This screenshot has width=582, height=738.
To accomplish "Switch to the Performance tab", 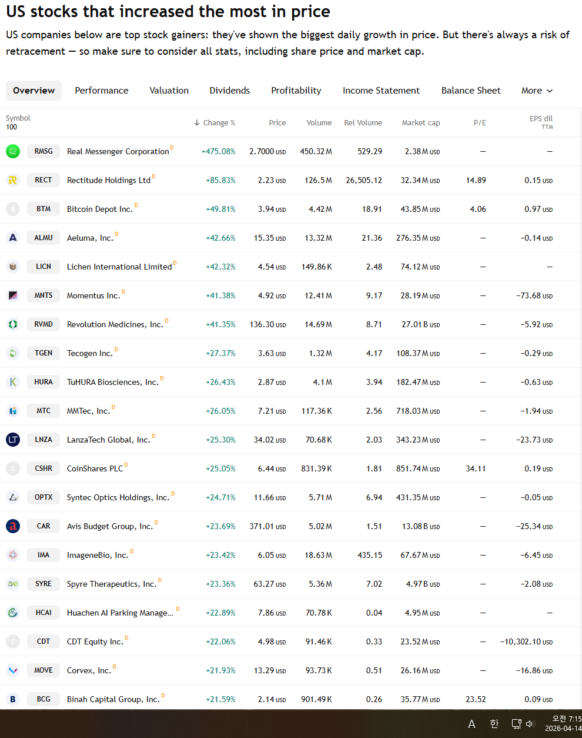I will pos(102,91).
